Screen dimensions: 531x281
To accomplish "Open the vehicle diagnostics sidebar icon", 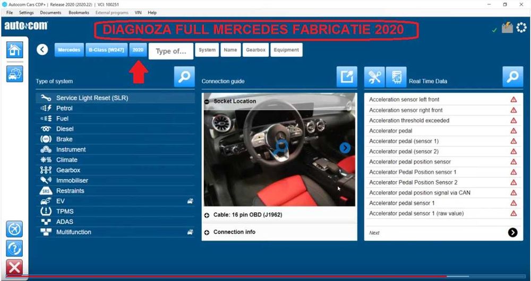I will [14, 74].
